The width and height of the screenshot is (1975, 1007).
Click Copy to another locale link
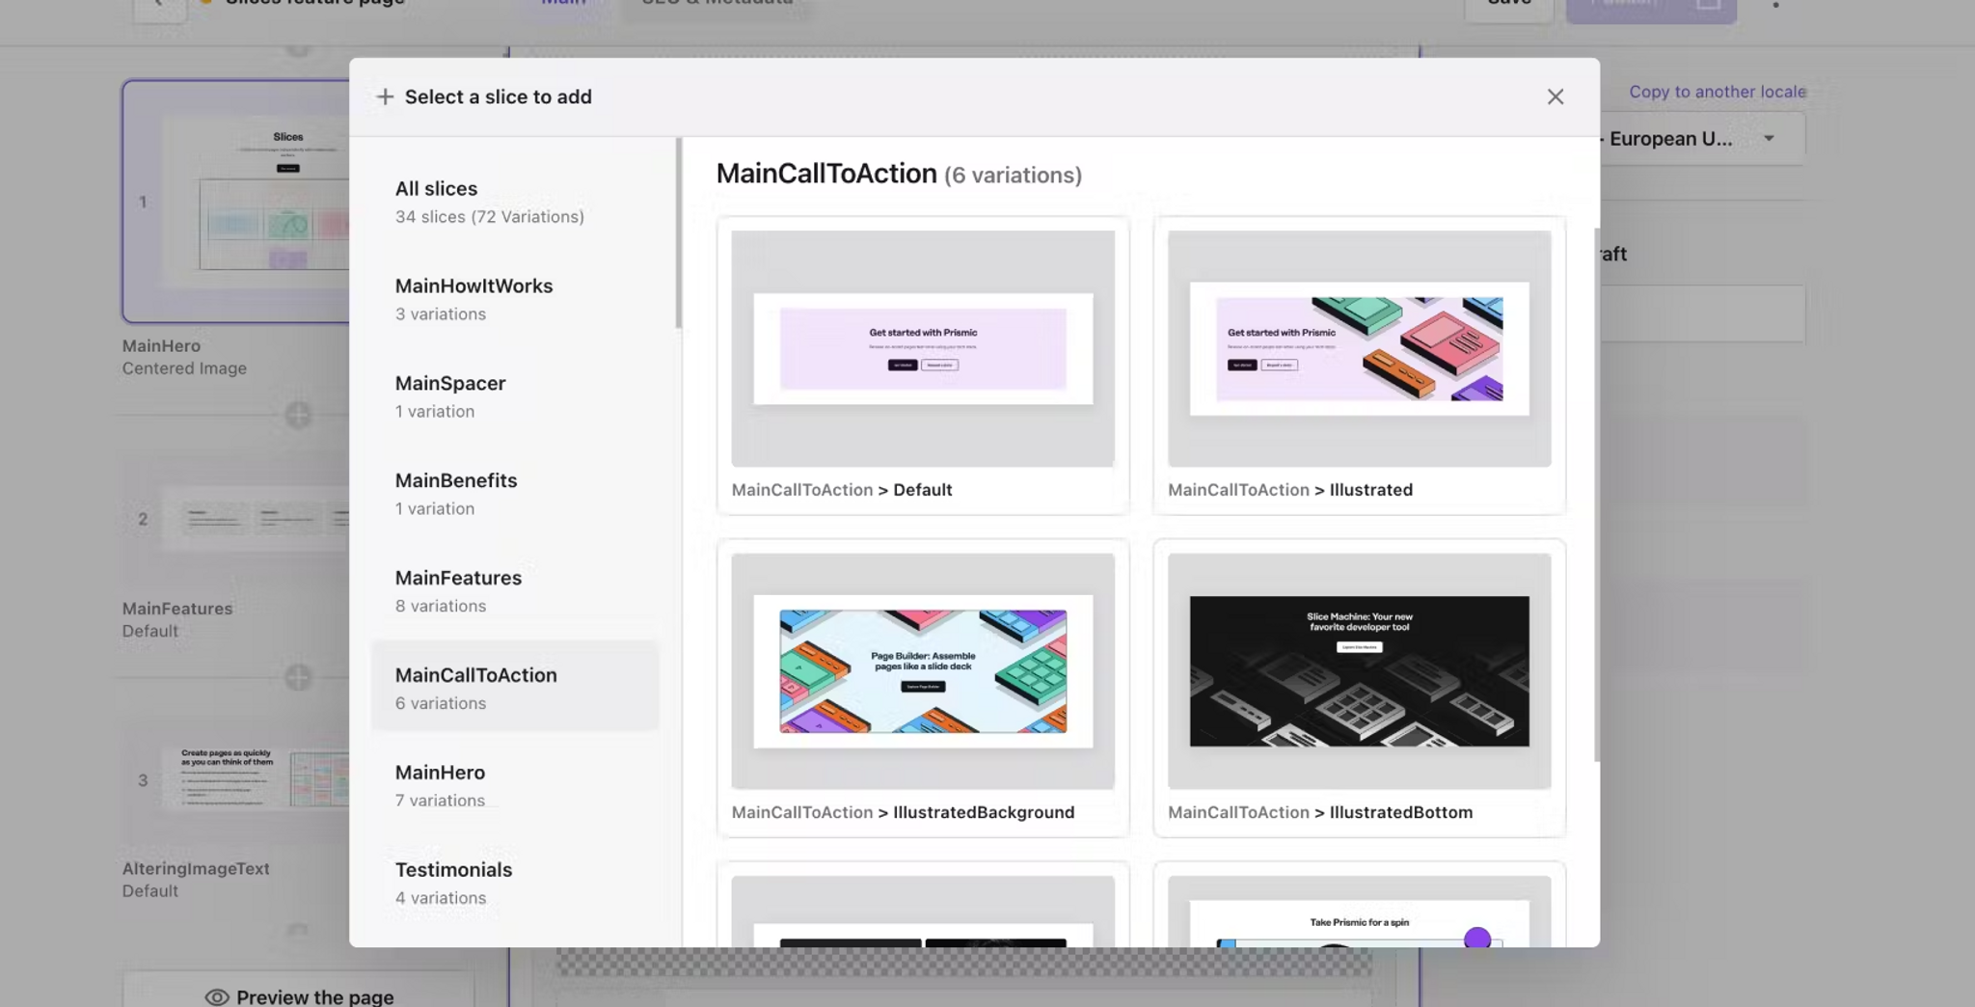click(x=1717, y=92)
